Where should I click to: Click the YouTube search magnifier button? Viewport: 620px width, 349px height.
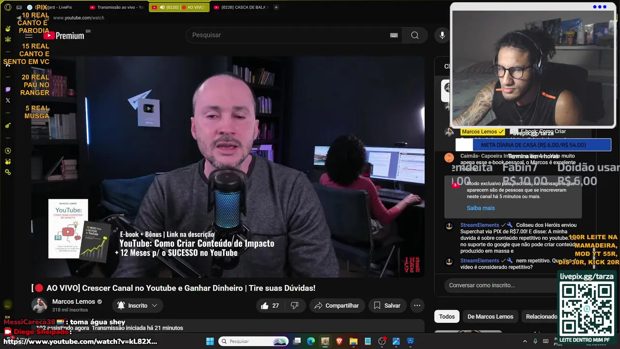pos(415,35)
